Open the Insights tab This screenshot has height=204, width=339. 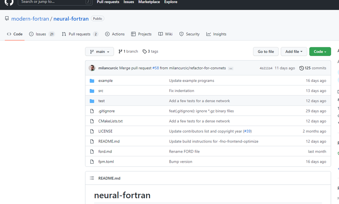click(x=216, y=34)
